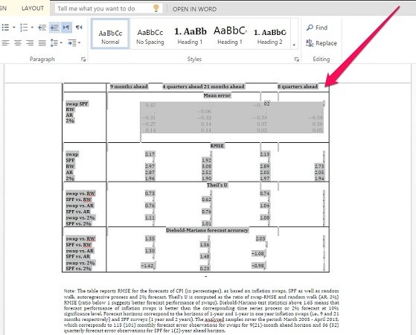Increase the paragraph indent

click(x=54, y=28)
